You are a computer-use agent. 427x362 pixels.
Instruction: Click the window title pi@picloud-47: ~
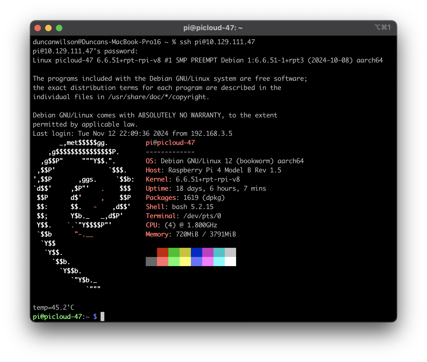(213, 28)
